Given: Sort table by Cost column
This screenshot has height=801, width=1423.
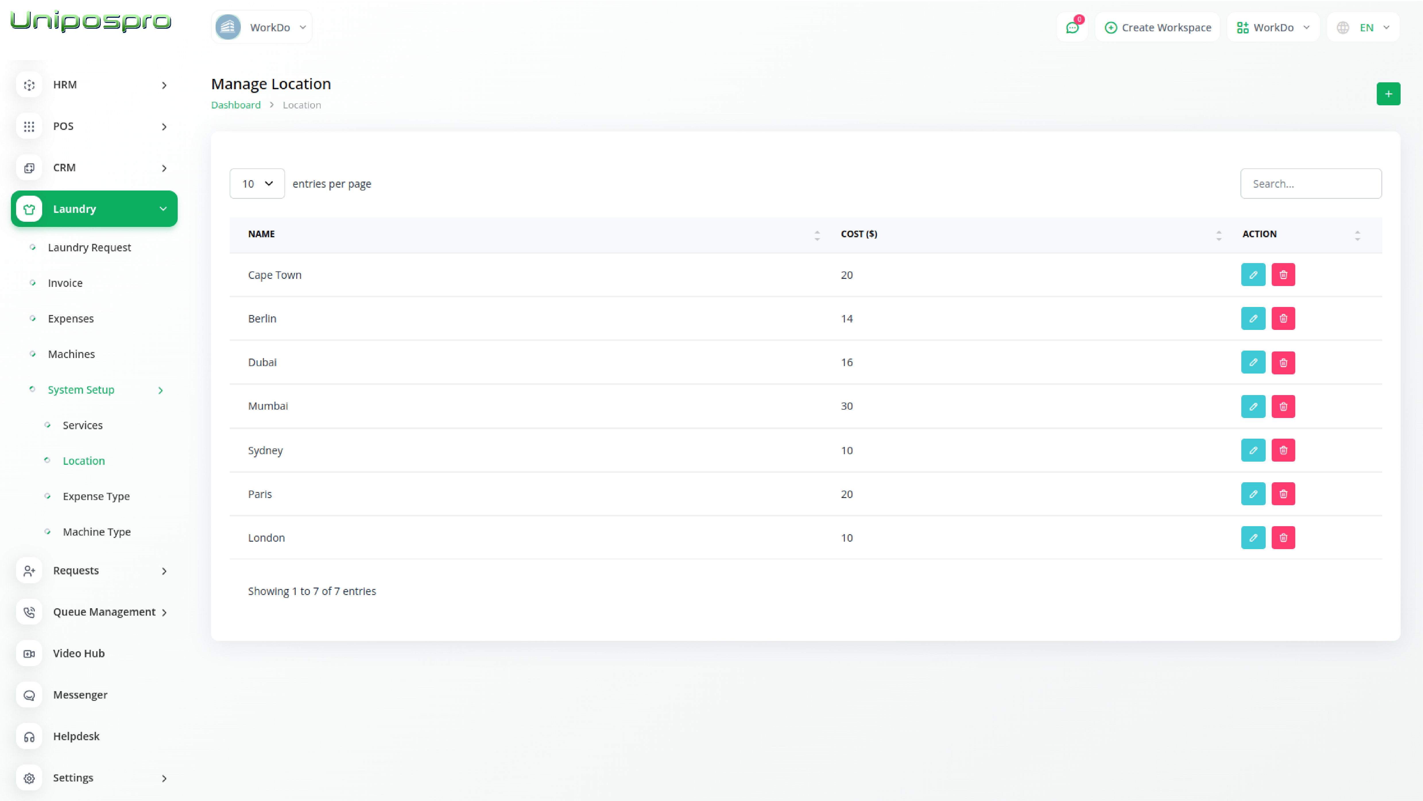Looking at the screenshot, I should pos(859,234).
